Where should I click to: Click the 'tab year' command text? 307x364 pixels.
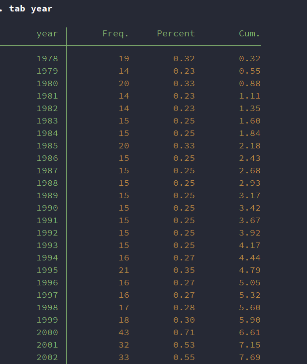[x=30, y=9]
